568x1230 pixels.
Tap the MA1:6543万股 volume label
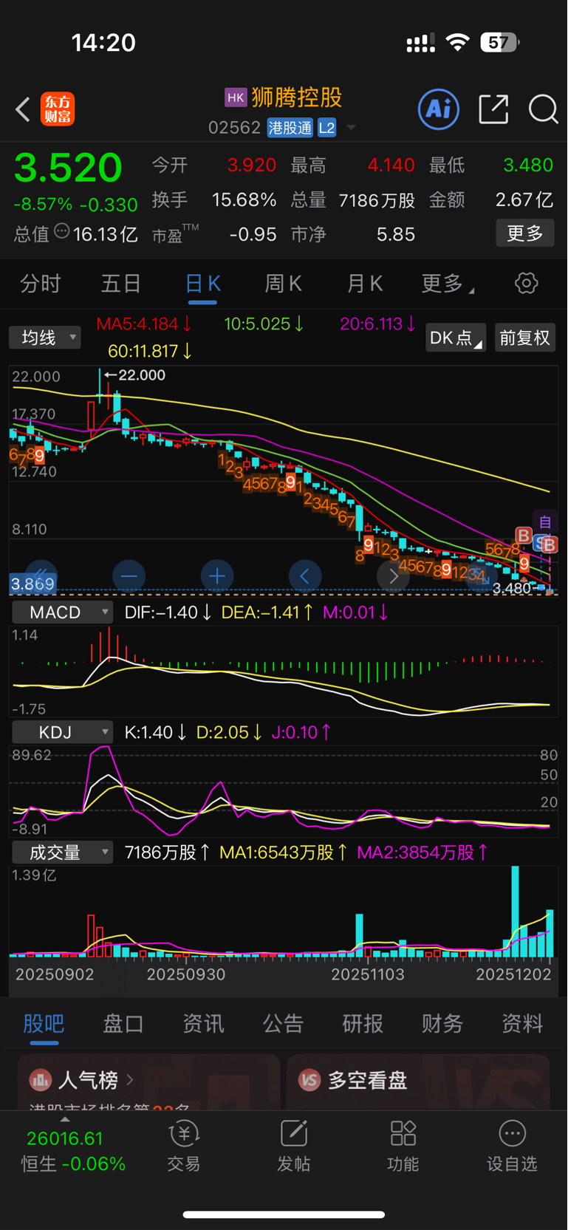(x=284, y=853)
